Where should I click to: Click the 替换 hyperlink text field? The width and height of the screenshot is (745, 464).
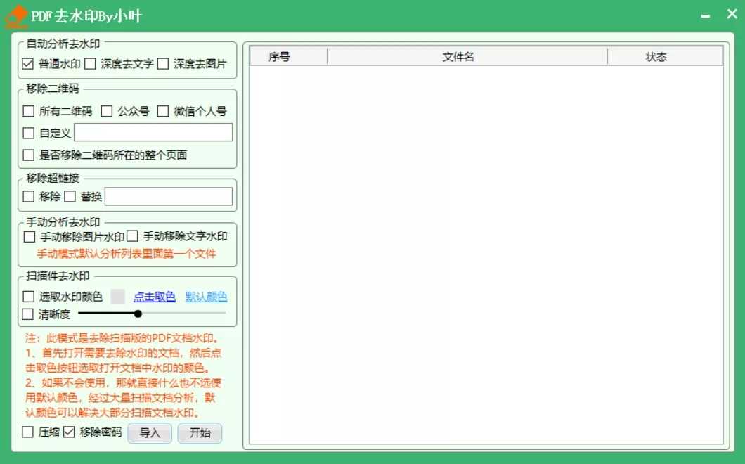(x=169, y=197)
